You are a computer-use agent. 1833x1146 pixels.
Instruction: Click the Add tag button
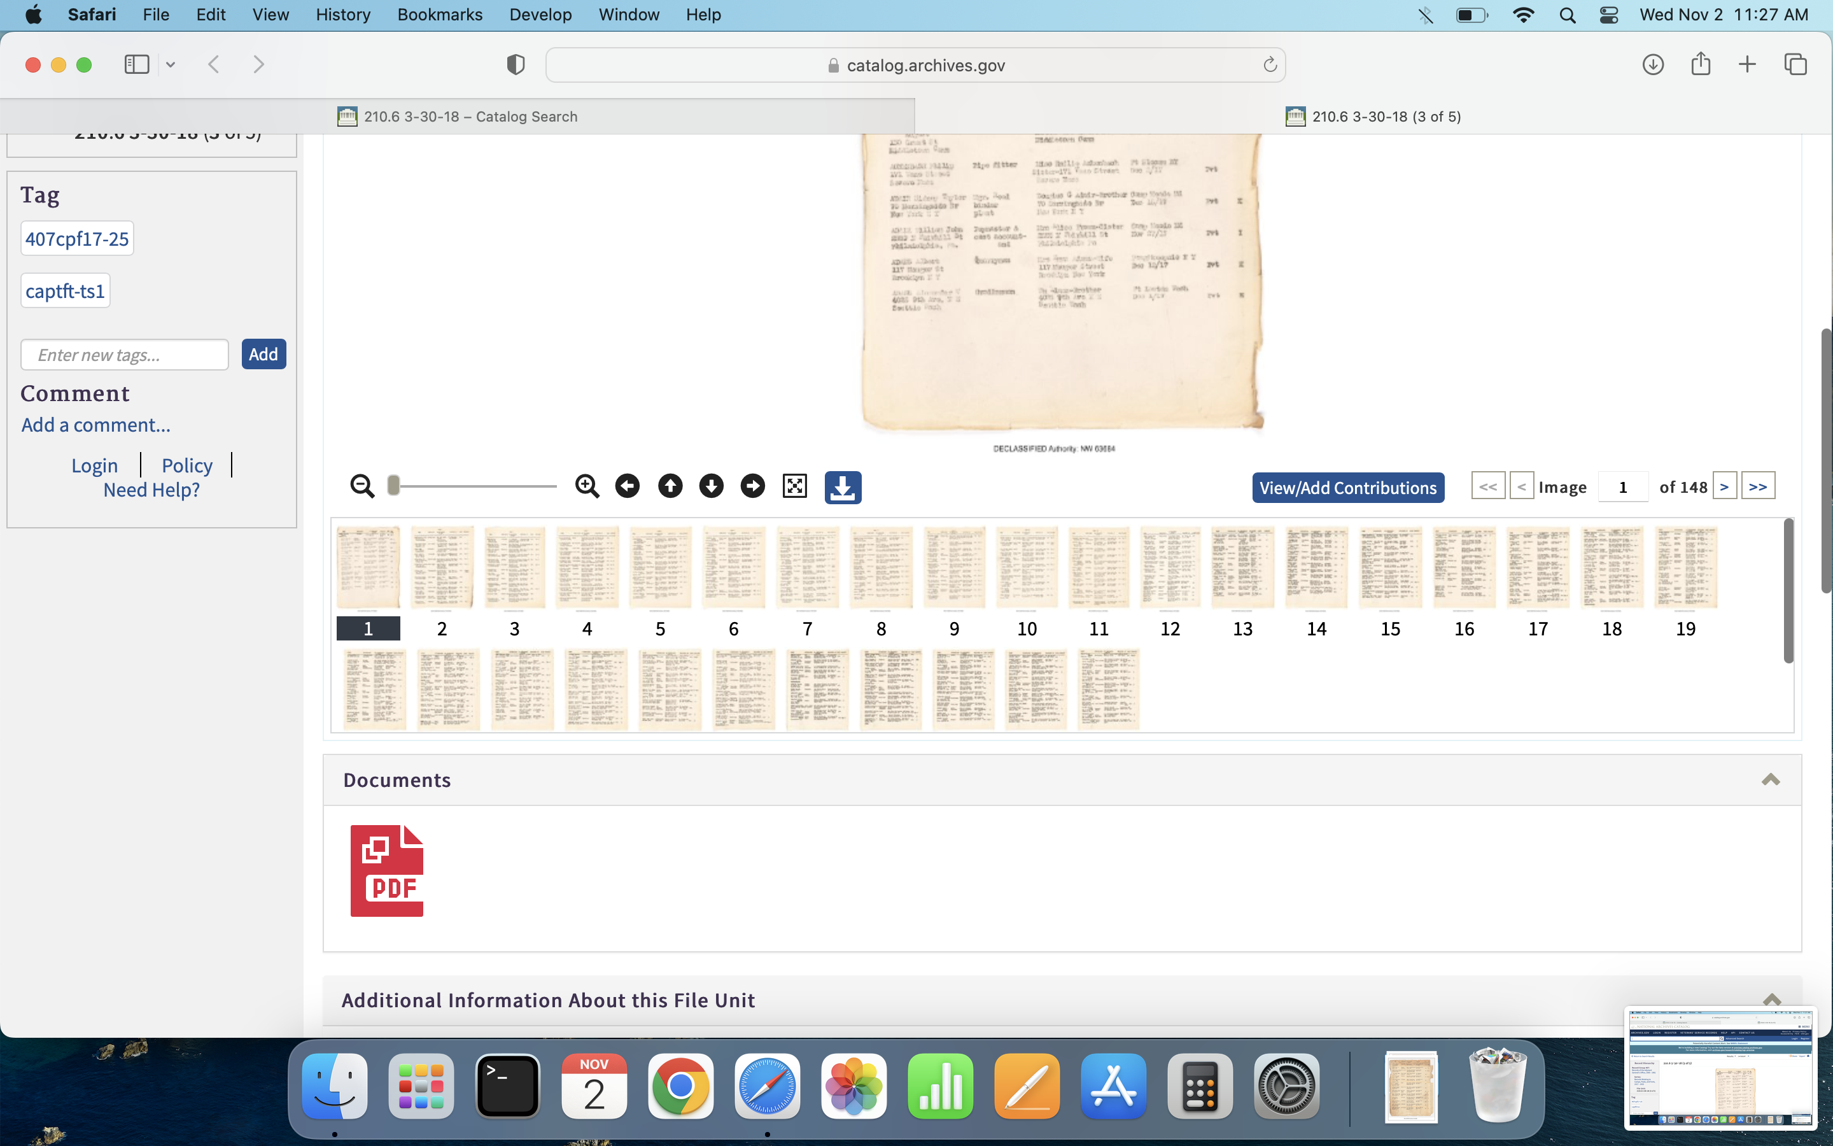click(x=263, y=354)
